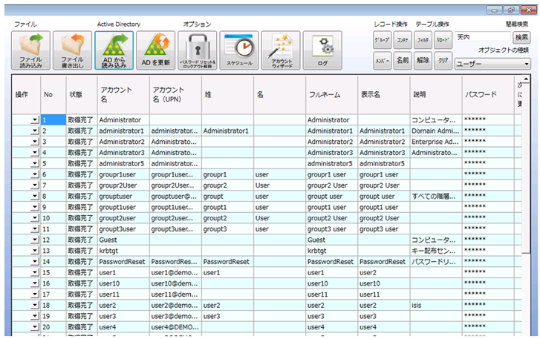This screenshot has height=339, width=540.
Task: Open the password reset and lockout release tool
Action: pos(198,50)
